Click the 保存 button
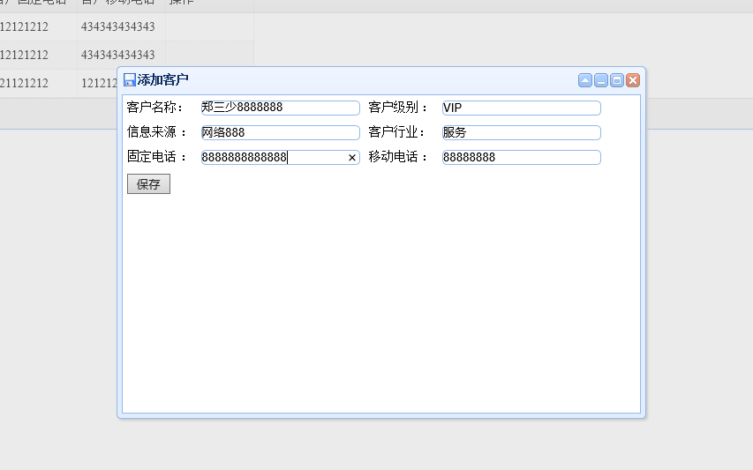 pos(148,184)
